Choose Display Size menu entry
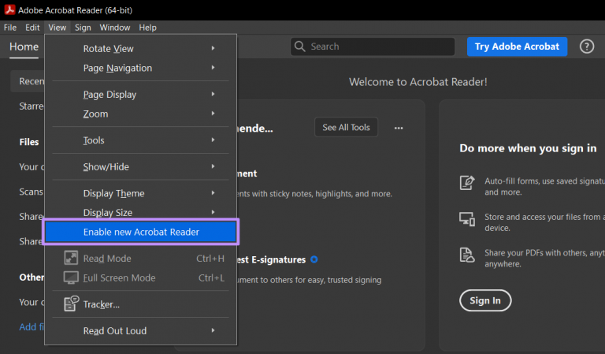The width and height of the screenshot is (605, 354). [141, 212]
